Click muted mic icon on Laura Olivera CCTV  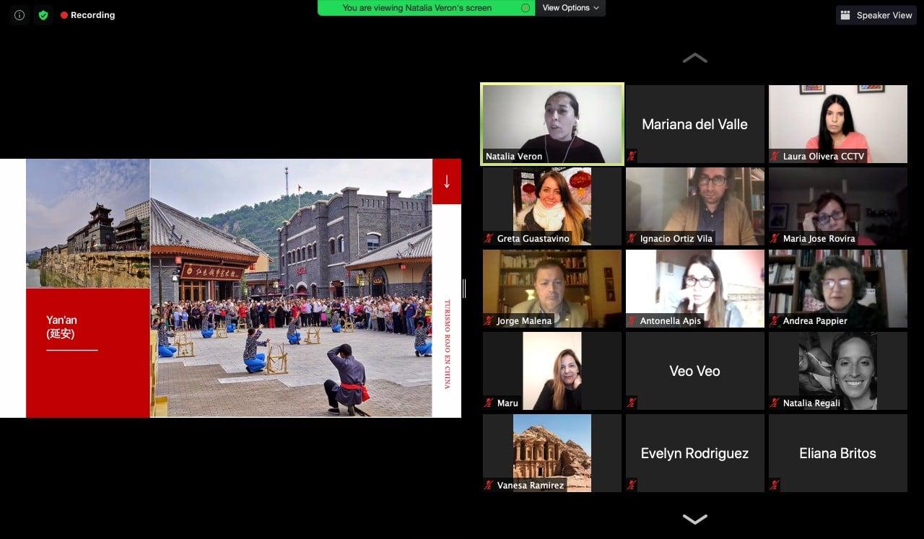[x=775, y=157]
